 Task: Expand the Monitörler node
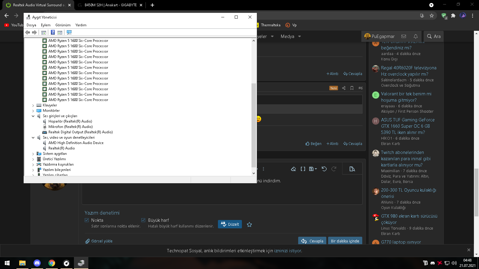pyautogui.click(x=33, y=111)
